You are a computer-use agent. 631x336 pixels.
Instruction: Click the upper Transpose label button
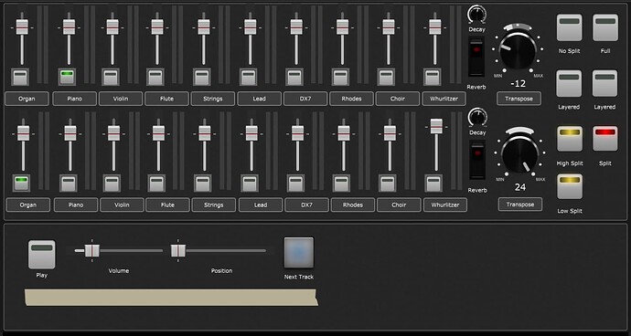coord(519,99)
